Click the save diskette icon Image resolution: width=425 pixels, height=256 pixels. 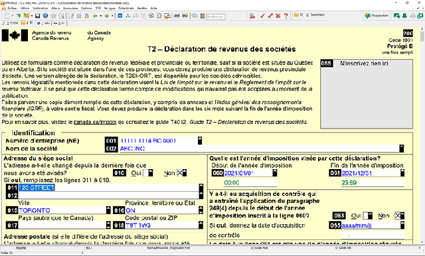coord(38,16)
